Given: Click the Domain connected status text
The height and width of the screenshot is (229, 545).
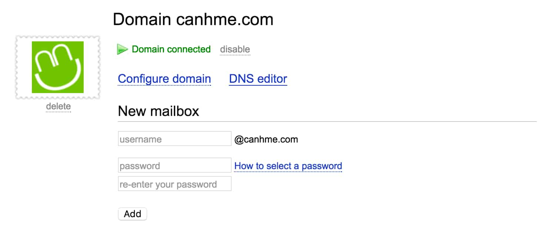Looking at the screenshot, I should [171, 49].
